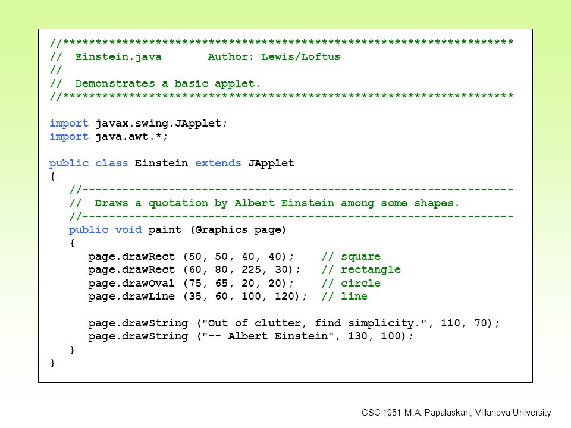This screenshot has height=428, width=571.
Task: Click the Einstein.java filename in header comment
Action: (118, 57)
